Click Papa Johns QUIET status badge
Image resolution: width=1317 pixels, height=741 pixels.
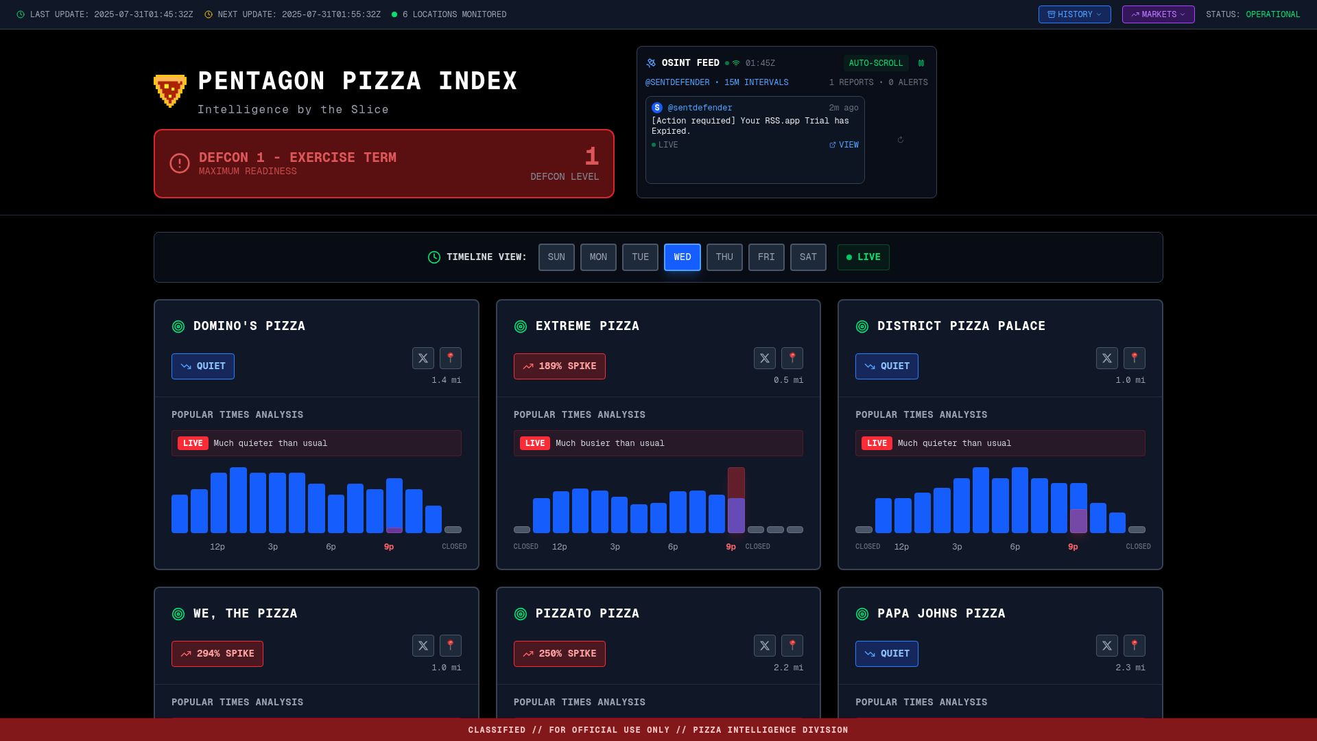point(887,654)
